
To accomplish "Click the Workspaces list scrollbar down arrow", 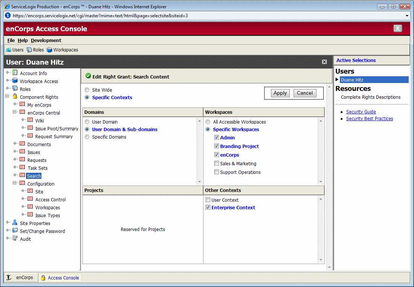I will point(321,181).
